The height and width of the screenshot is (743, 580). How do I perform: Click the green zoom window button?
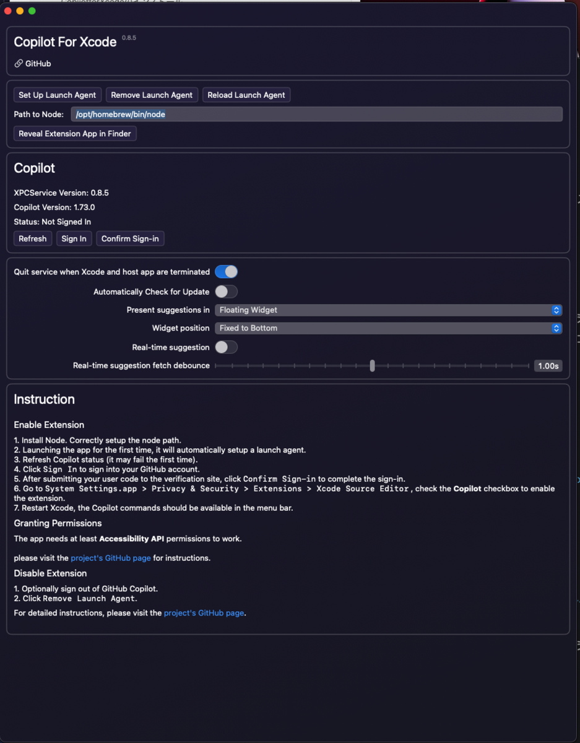[x=32, y=11]
